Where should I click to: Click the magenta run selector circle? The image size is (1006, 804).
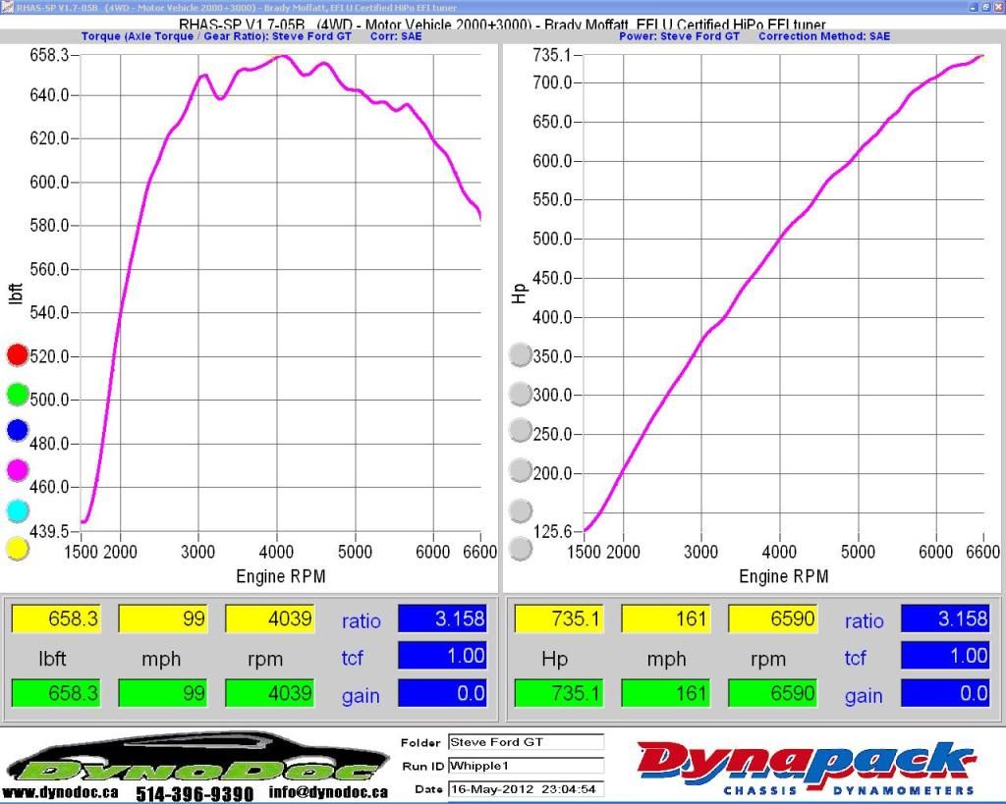pyautogui.click(x=18, y=470)
